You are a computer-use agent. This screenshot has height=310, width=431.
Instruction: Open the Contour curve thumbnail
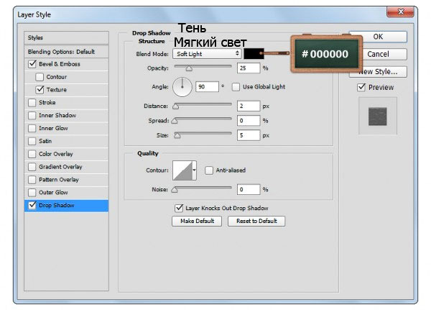182,170
